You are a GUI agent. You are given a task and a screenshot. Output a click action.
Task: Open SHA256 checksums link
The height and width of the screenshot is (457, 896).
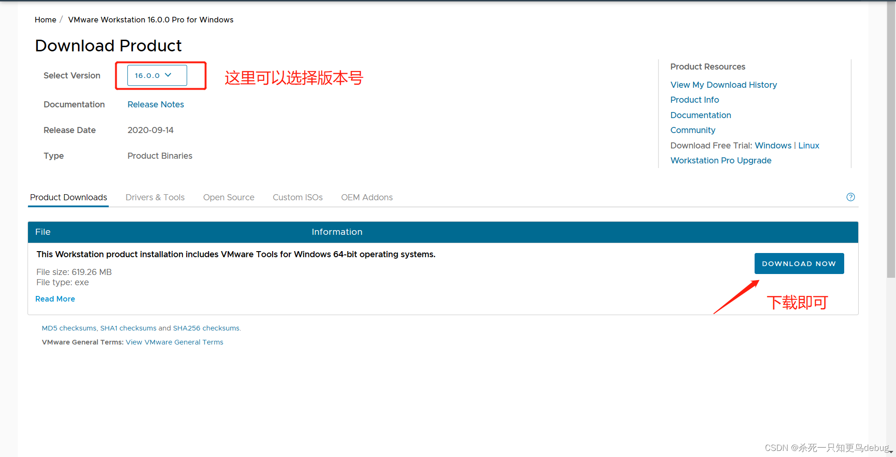point(206,328)
